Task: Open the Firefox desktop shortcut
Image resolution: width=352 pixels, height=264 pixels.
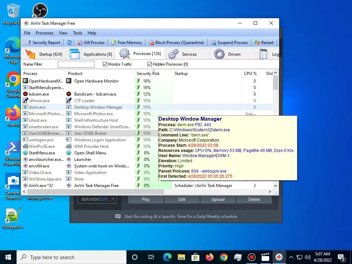Action: (x=13, y=116)
